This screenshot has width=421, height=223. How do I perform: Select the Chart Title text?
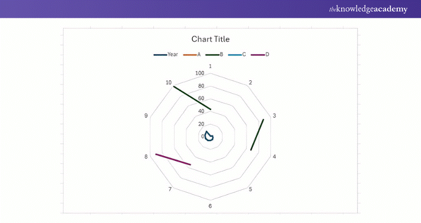(x=210, y=39)
